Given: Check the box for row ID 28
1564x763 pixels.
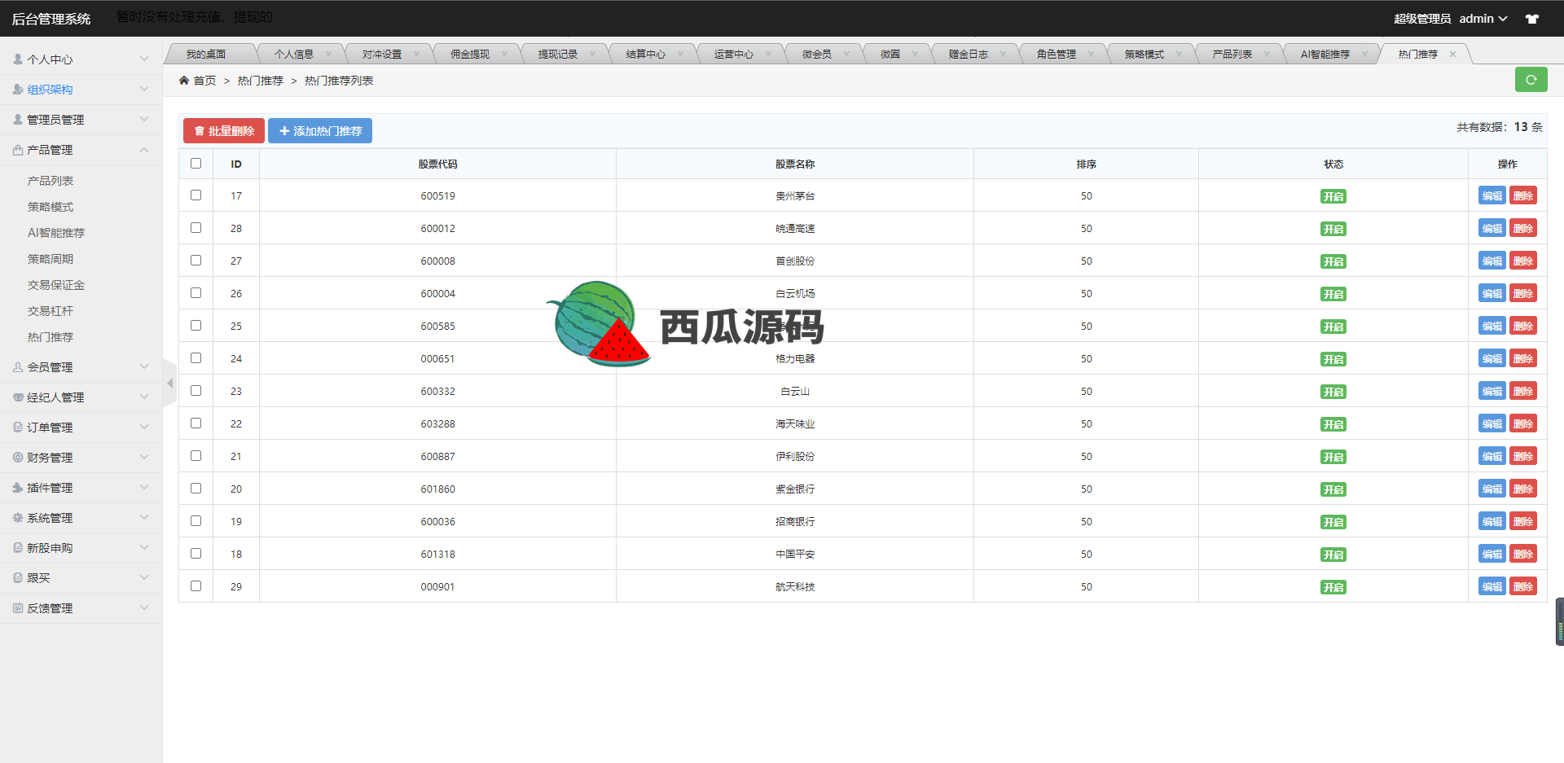Looking at the screenshot, I should point(195,227).
